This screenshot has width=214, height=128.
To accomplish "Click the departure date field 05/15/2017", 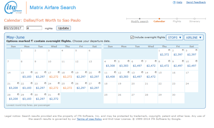I will [x=14, y=28].
